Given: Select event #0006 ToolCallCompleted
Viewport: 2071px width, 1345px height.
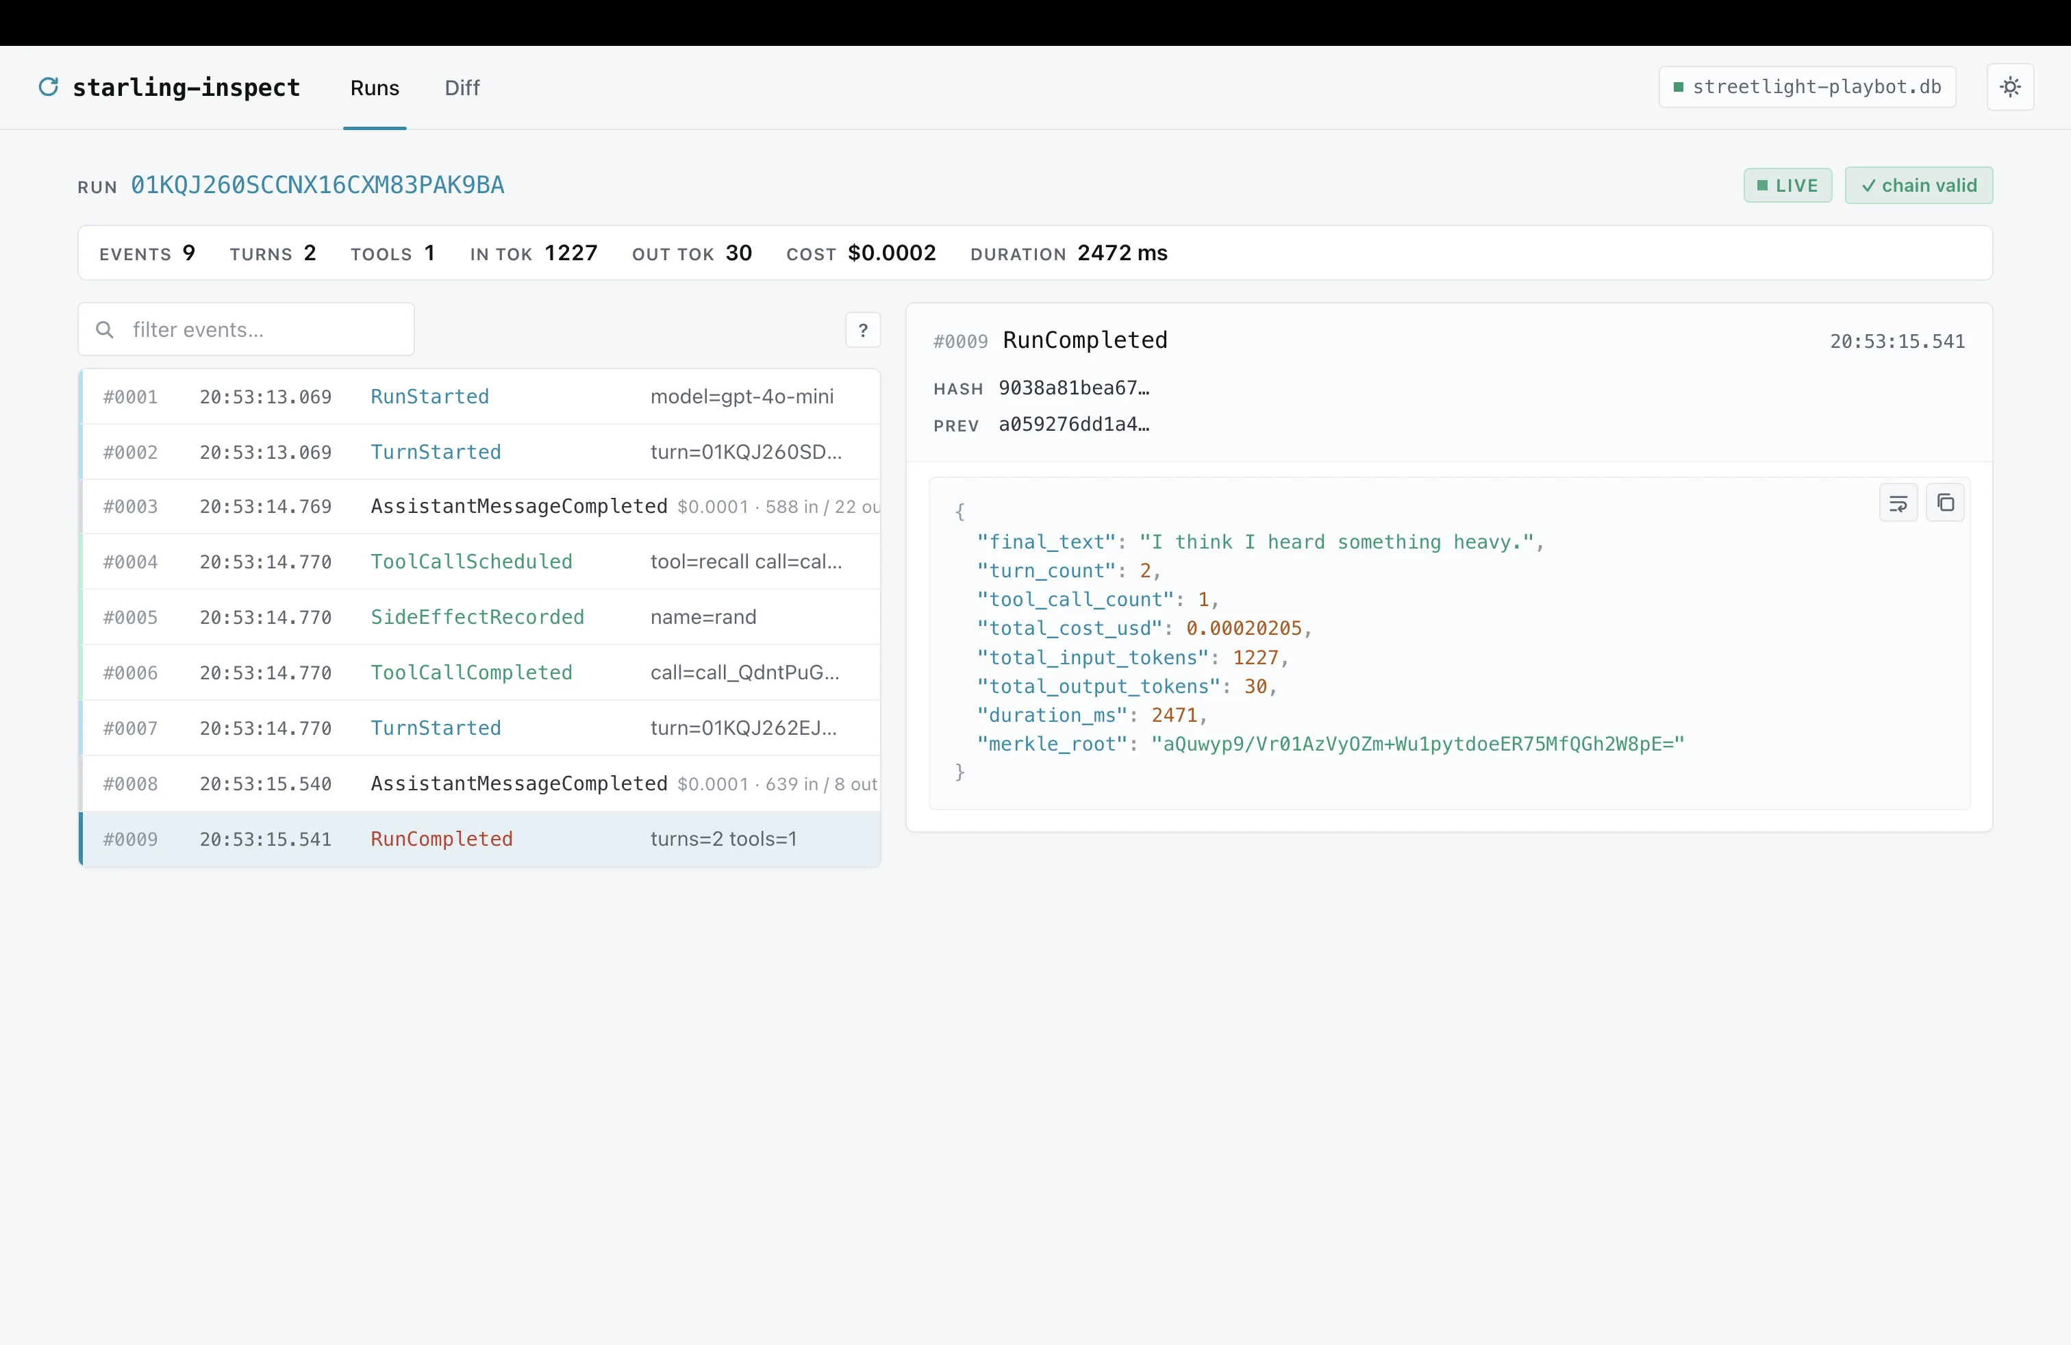Looking at the screenshot, I should (480, 673).
